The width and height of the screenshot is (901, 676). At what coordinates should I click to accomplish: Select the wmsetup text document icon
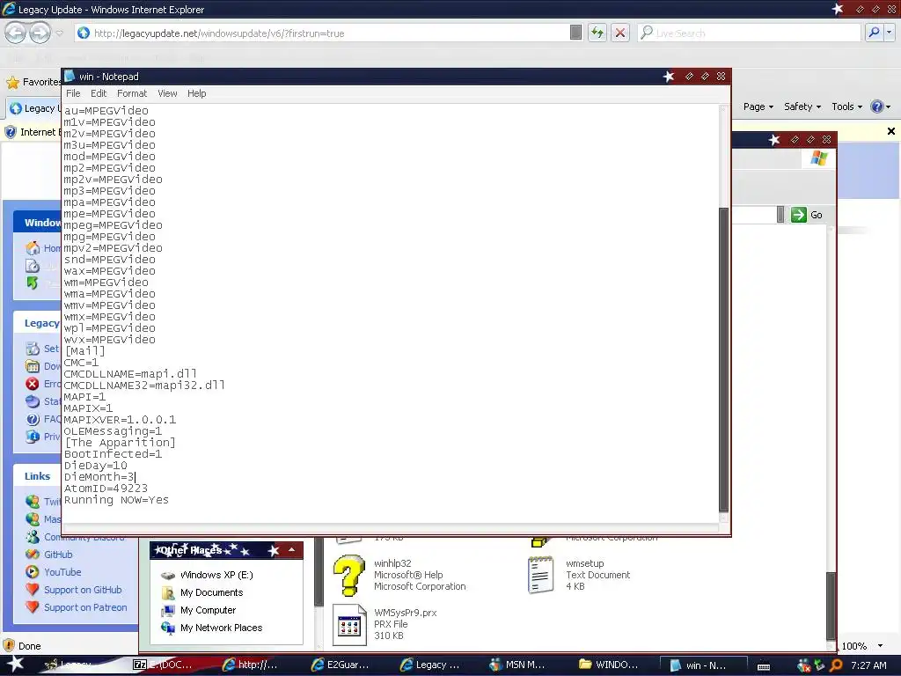point(541,575)
